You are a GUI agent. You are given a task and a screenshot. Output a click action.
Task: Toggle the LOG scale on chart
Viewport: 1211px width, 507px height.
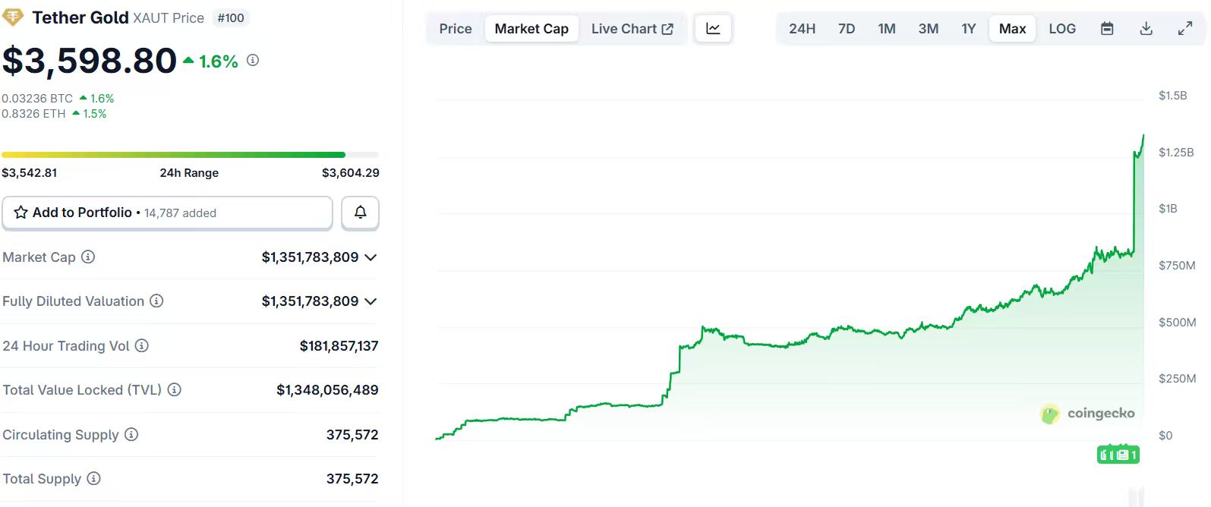click(x=1061, y=29)
